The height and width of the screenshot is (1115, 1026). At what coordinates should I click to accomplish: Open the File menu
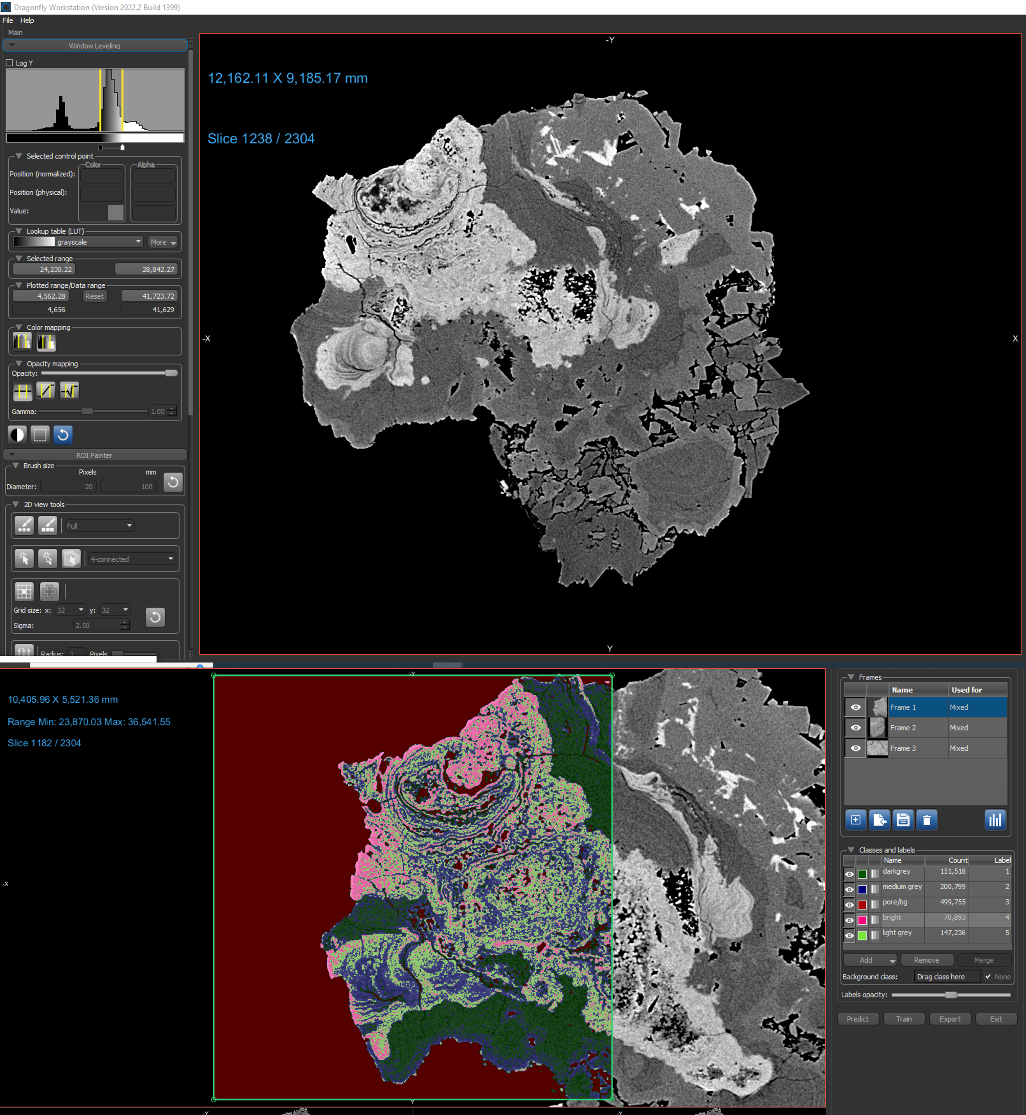[x=8, y=20]
